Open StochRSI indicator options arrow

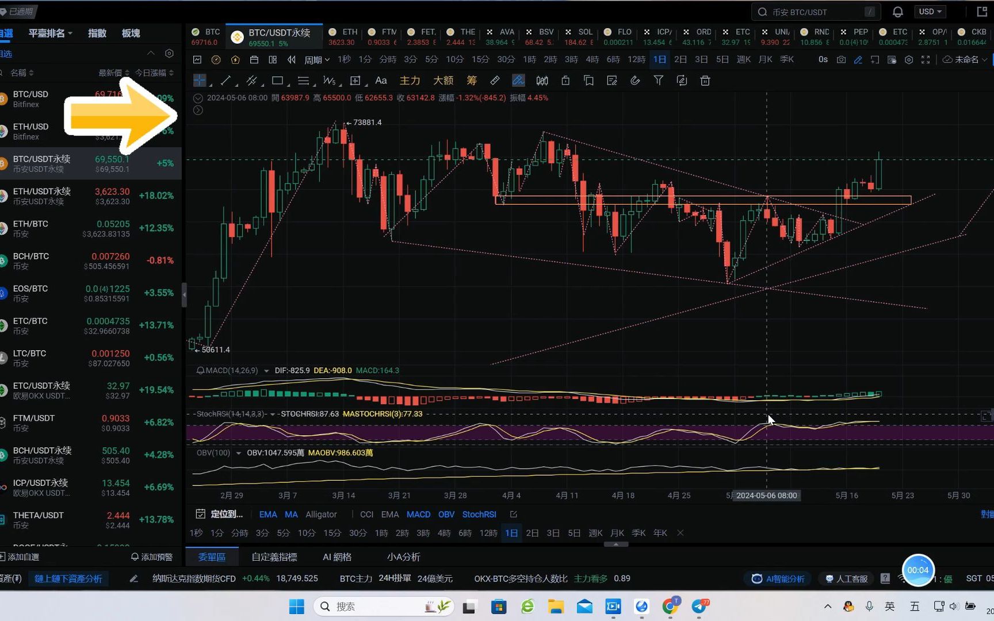[273, 414]
